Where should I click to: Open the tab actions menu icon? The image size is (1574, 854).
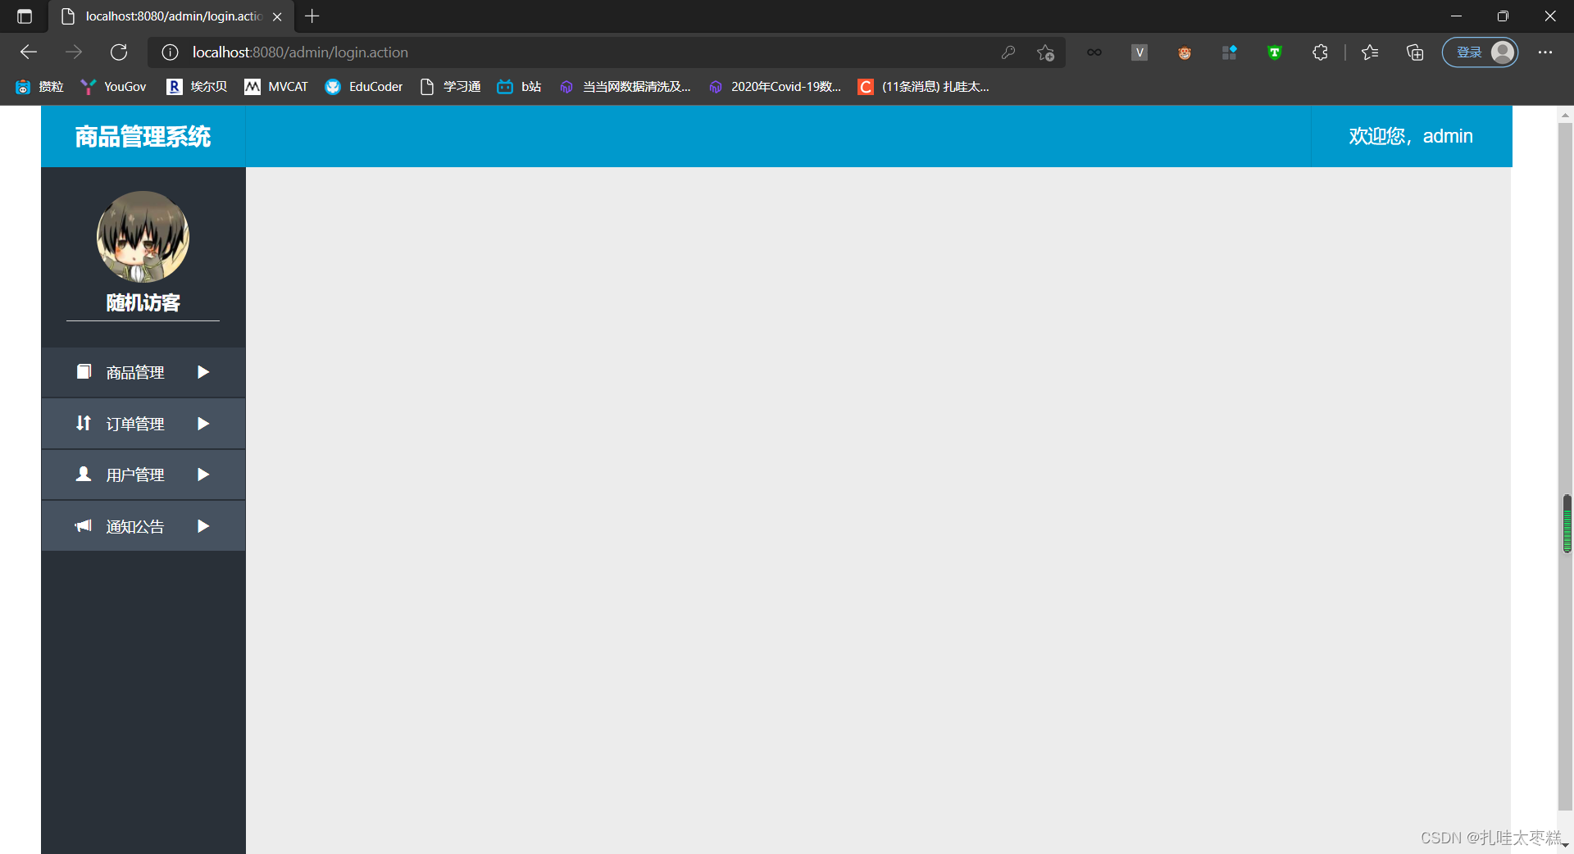point(25,16)
